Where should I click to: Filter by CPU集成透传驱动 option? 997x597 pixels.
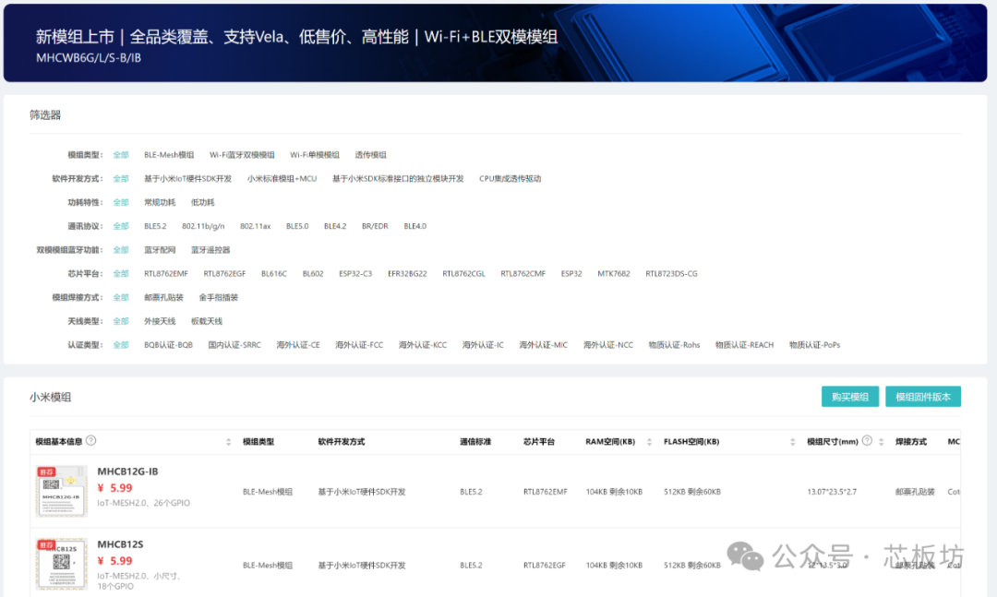(510, 179)
